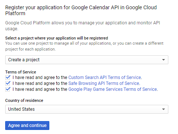Click 'Google Cloud Platform allows you' description text
178x134 pixels.
(x=83, y=26)
